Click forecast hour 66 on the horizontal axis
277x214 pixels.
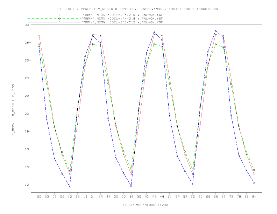pos(208,197)
